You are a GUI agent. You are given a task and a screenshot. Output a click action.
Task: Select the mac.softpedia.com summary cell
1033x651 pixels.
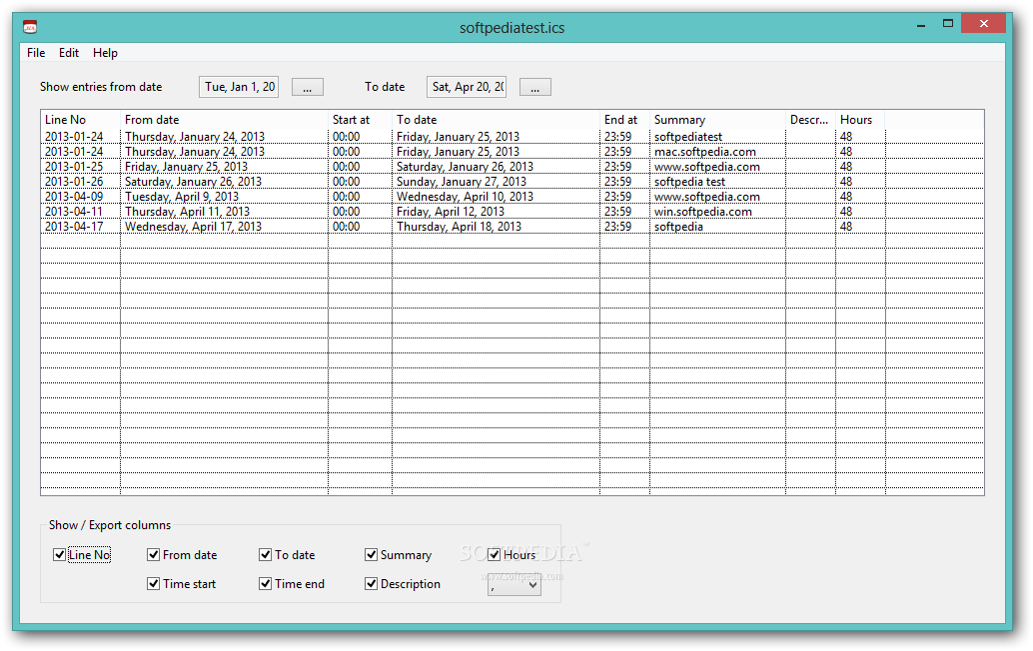click(717, 152)
